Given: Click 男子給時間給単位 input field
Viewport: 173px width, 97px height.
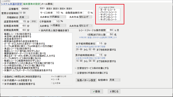Looking at the screenshot, I should (x=100, y=55).
